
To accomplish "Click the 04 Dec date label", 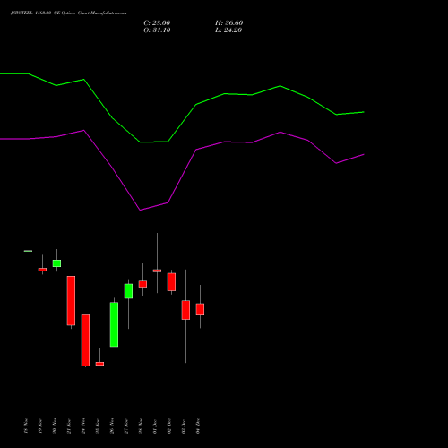I will pos(198,426).
